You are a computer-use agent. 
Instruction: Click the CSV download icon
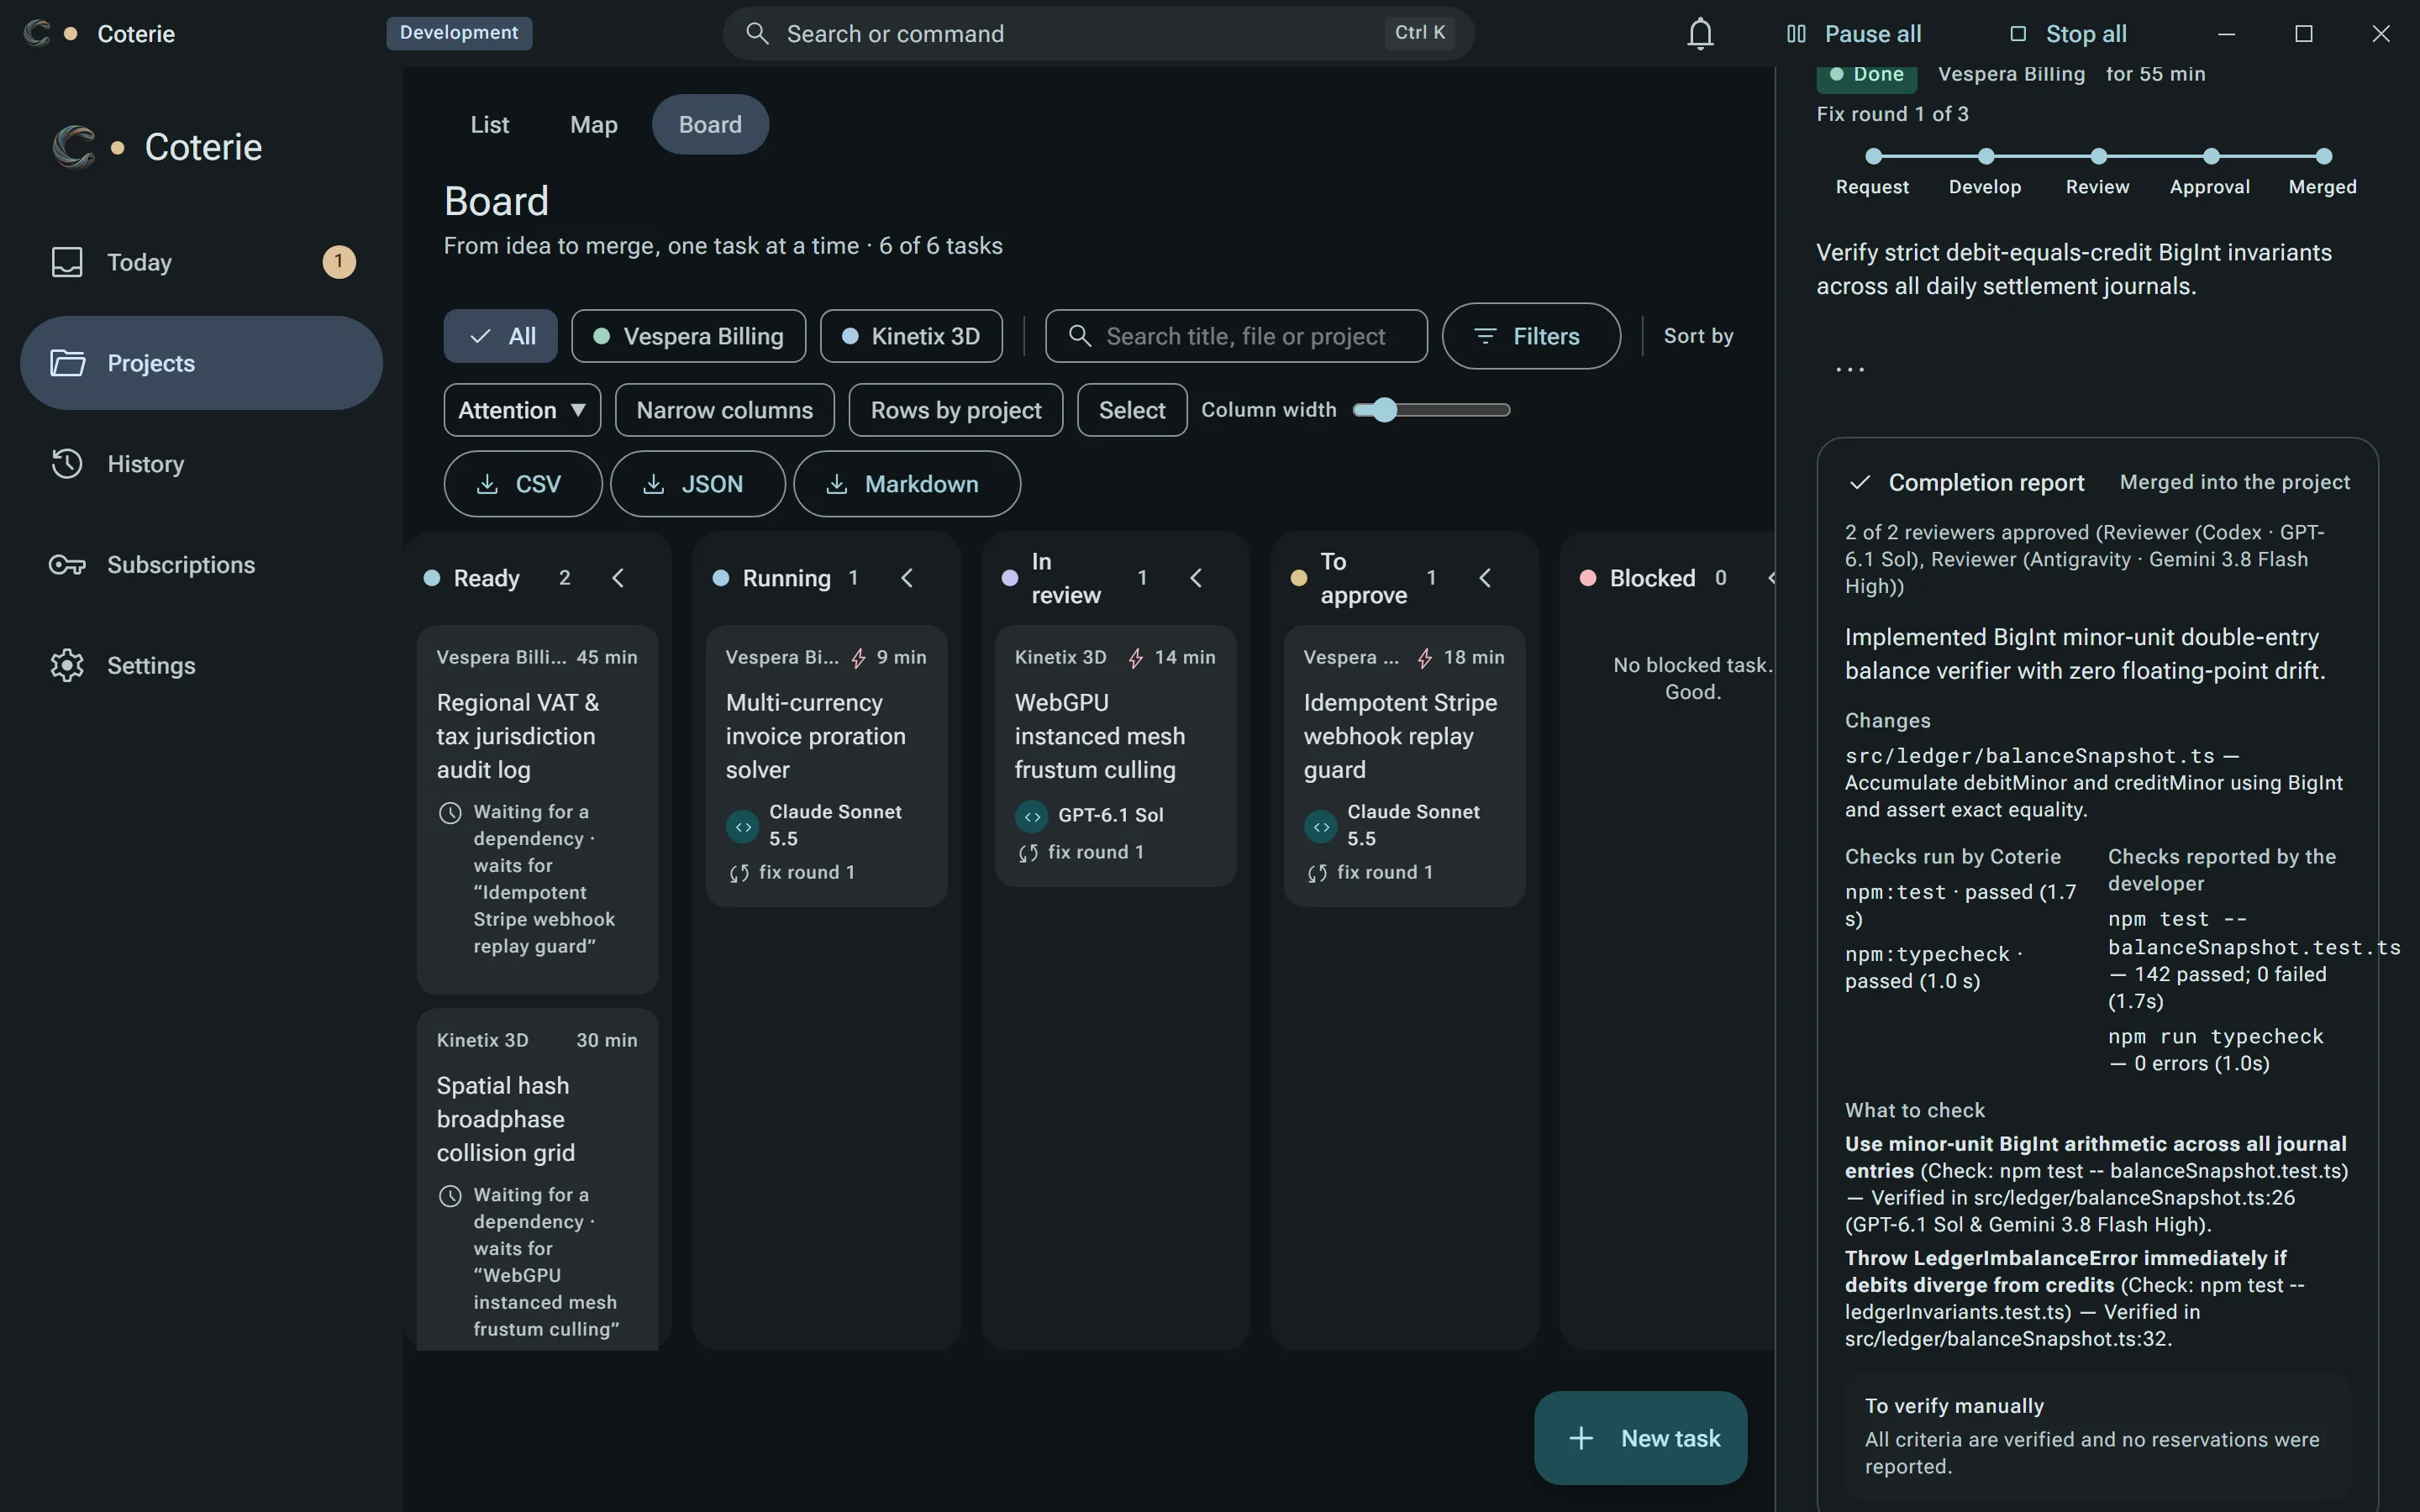point(487,484)
